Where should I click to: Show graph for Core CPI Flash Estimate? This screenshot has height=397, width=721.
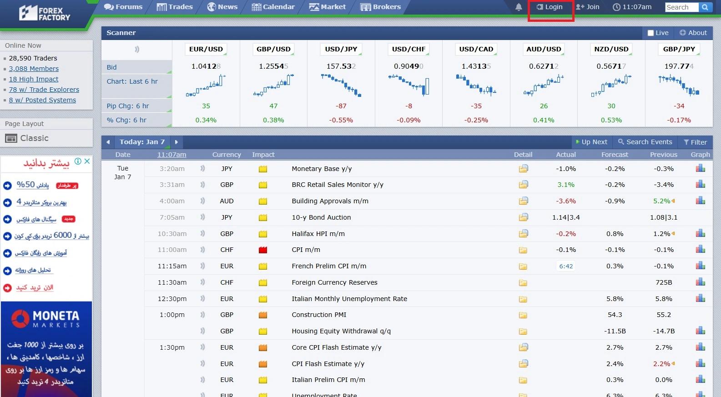[x=701, y=347]
